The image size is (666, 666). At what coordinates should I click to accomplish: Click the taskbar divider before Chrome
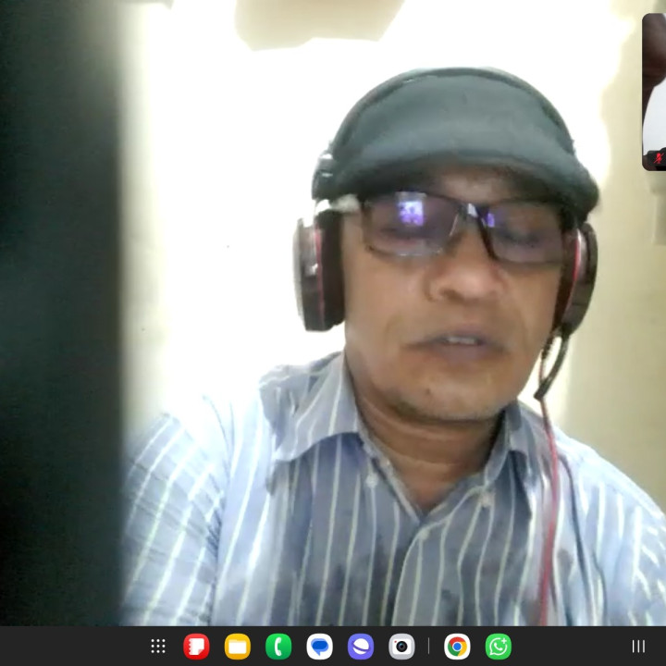point(429,647)
